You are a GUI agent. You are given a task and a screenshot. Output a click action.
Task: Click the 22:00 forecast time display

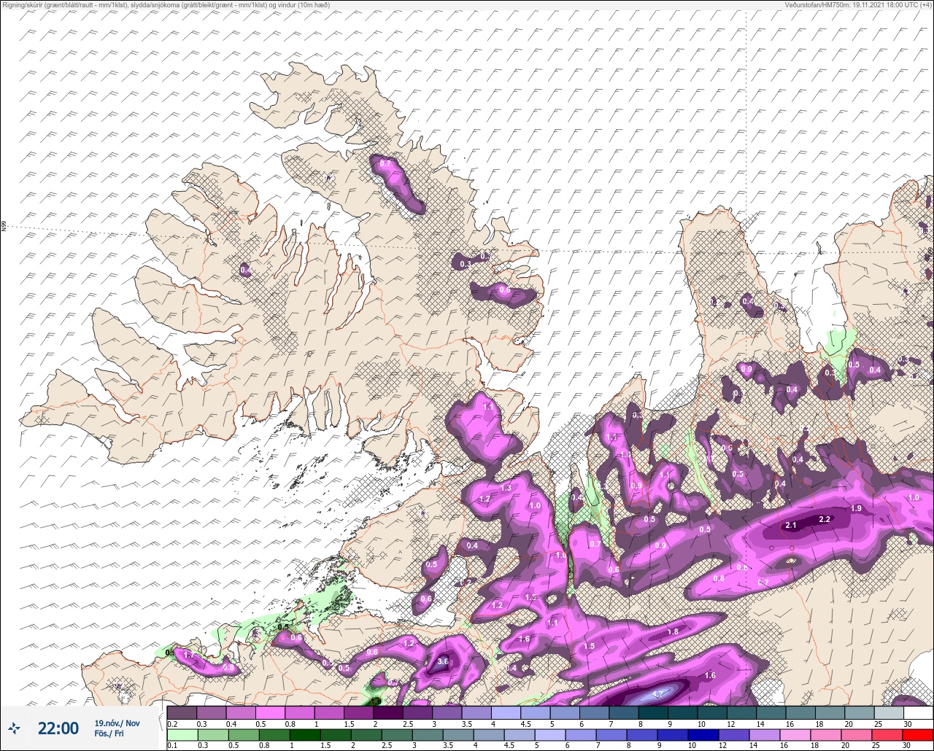click(58, 728)
